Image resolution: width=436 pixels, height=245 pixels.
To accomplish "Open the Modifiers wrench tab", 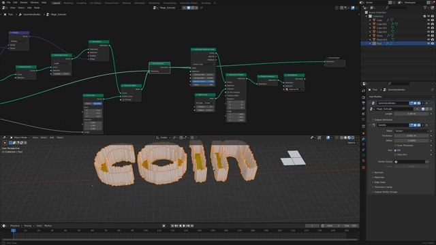I will pyautogui.click(x=363, y=139).
